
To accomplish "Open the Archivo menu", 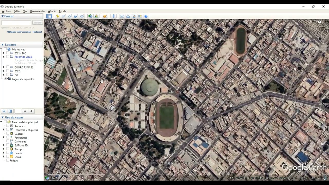I will 6,11.
